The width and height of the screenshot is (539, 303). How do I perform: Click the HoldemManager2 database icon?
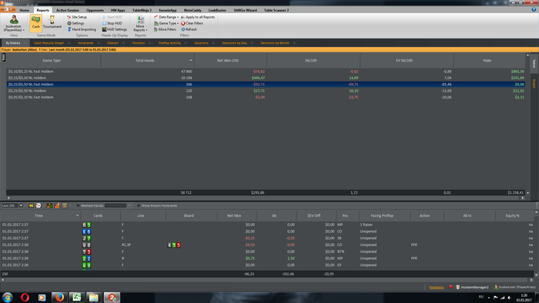pyautogui.click(x=458, y=287)
